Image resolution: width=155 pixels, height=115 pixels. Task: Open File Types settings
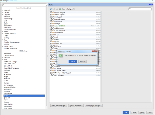[x=7, y=70]
